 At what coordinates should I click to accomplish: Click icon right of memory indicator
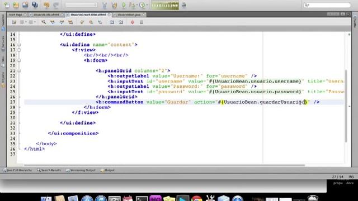184,5
